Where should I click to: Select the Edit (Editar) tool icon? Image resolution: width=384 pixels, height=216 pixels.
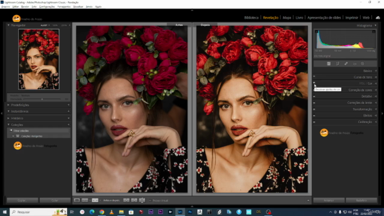[x=329, y=64]
